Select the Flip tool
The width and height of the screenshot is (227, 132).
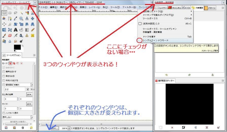pyautogui.click(x=4, y=30)
